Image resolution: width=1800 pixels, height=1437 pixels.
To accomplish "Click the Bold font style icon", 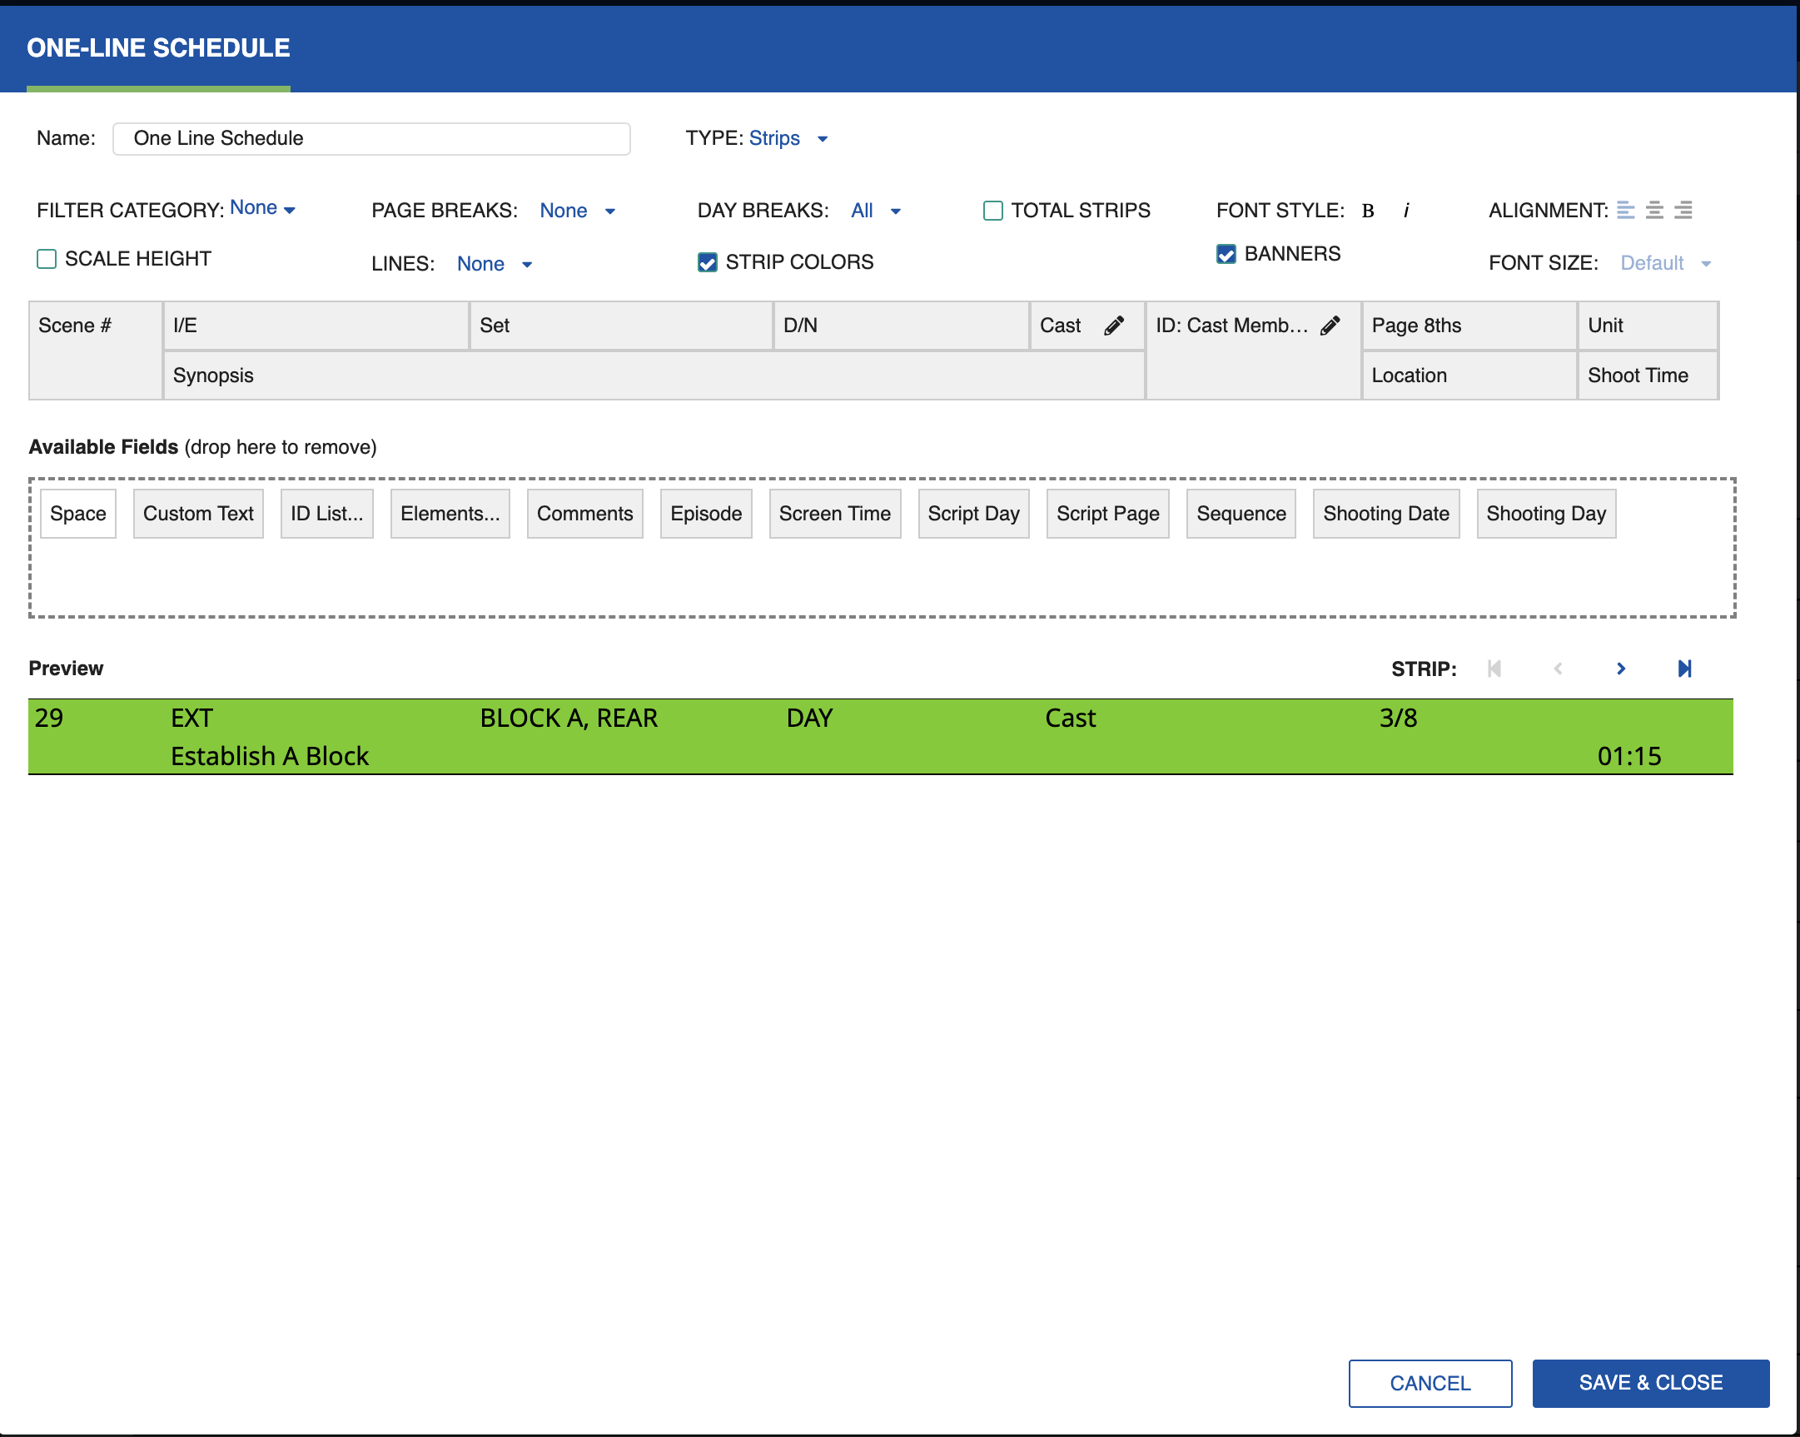I will [x=1368, y=211].
